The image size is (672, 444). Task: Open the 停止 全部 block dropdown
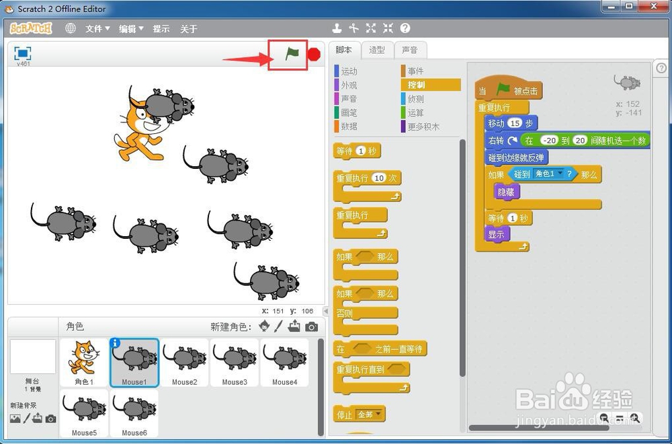coord(369,414)
